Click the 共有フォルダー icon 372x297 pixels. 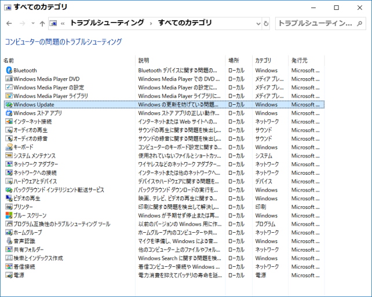tap(9, 250)
